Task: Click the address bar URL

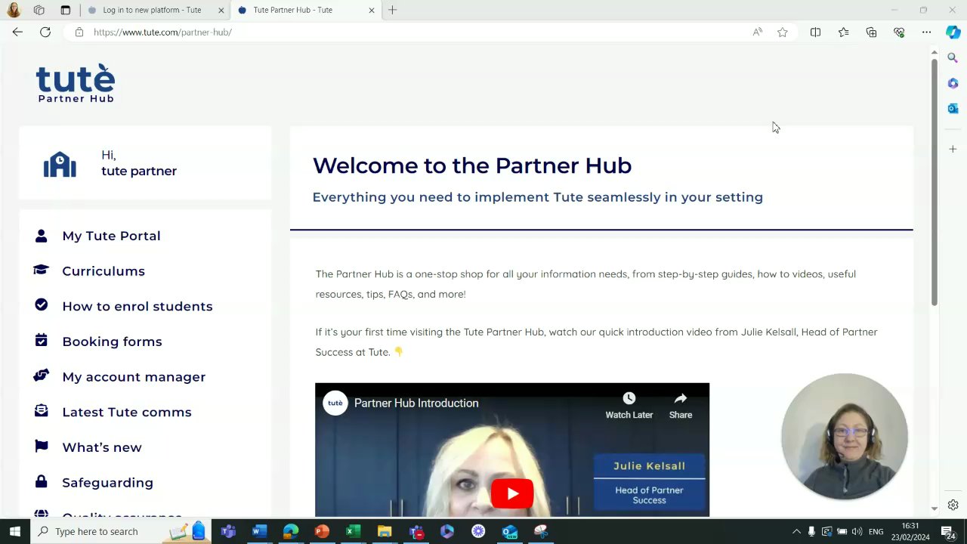Action: (x=162, y=32)
